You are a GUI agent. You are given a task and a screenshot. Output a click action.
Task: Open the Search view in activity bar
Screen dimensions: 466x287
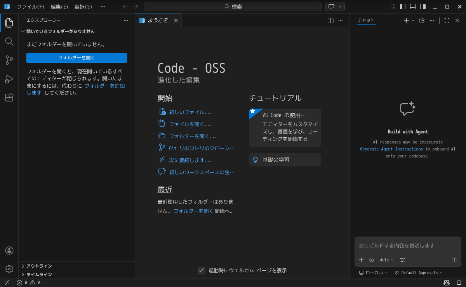click(x=9, y=41)
